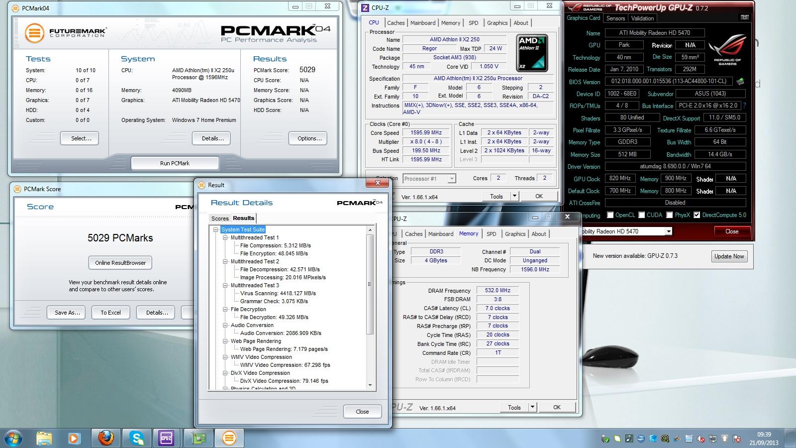
Task: Click Update Now for GPU-Z
Action: pyautogui.click(x=729, y=256)
